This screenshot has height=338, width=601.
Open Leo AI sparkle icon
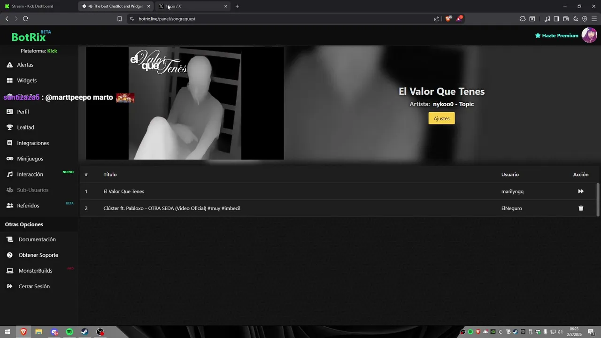575,19
